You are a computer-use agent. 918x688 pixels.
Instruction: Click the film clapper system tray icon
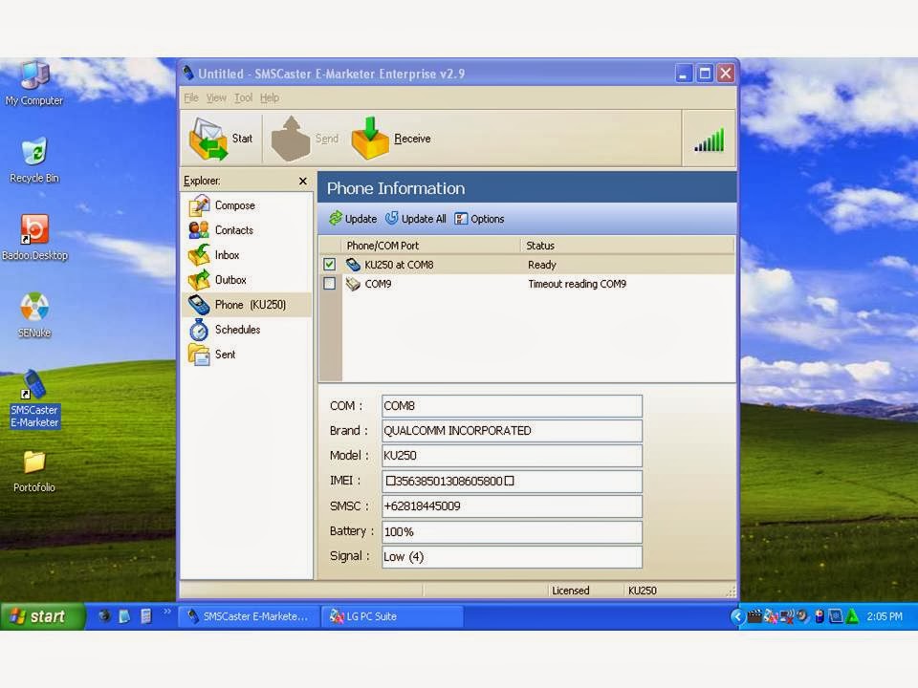[754, 616]
